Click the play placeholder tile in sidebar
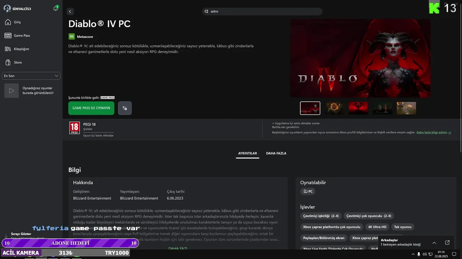This screenshot has height=259, width=462. pyautogui.click(x=11, y=91)
